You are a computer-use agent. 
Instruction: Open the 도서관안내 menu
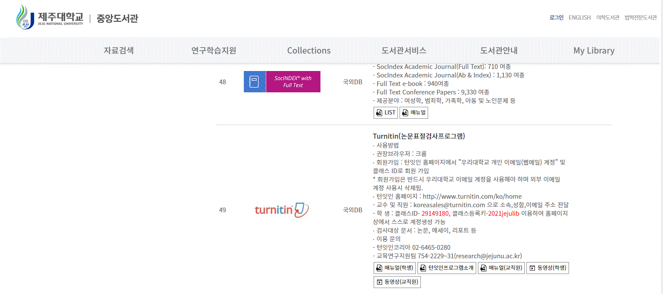[x=498, y=50]
